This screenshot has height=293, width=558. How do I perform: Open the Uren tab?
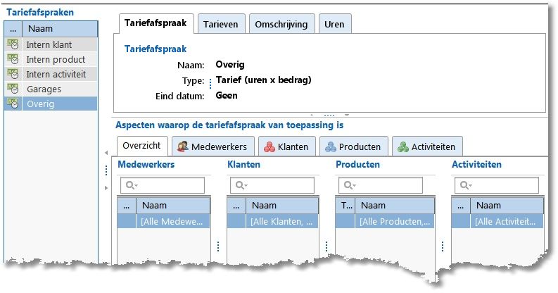[x=334, y=24]
